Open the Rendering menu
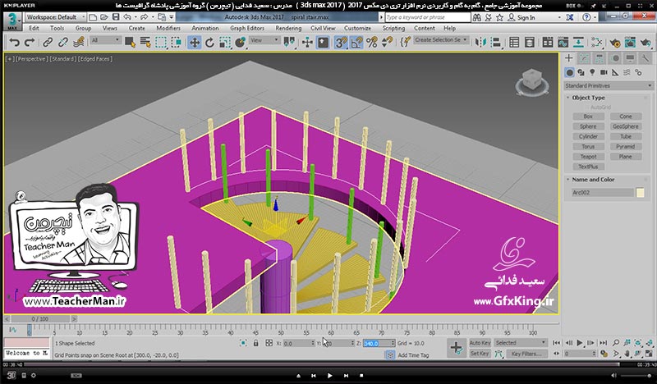The height and width of the screenshot is (384, 657). click(x=288, y=28)
